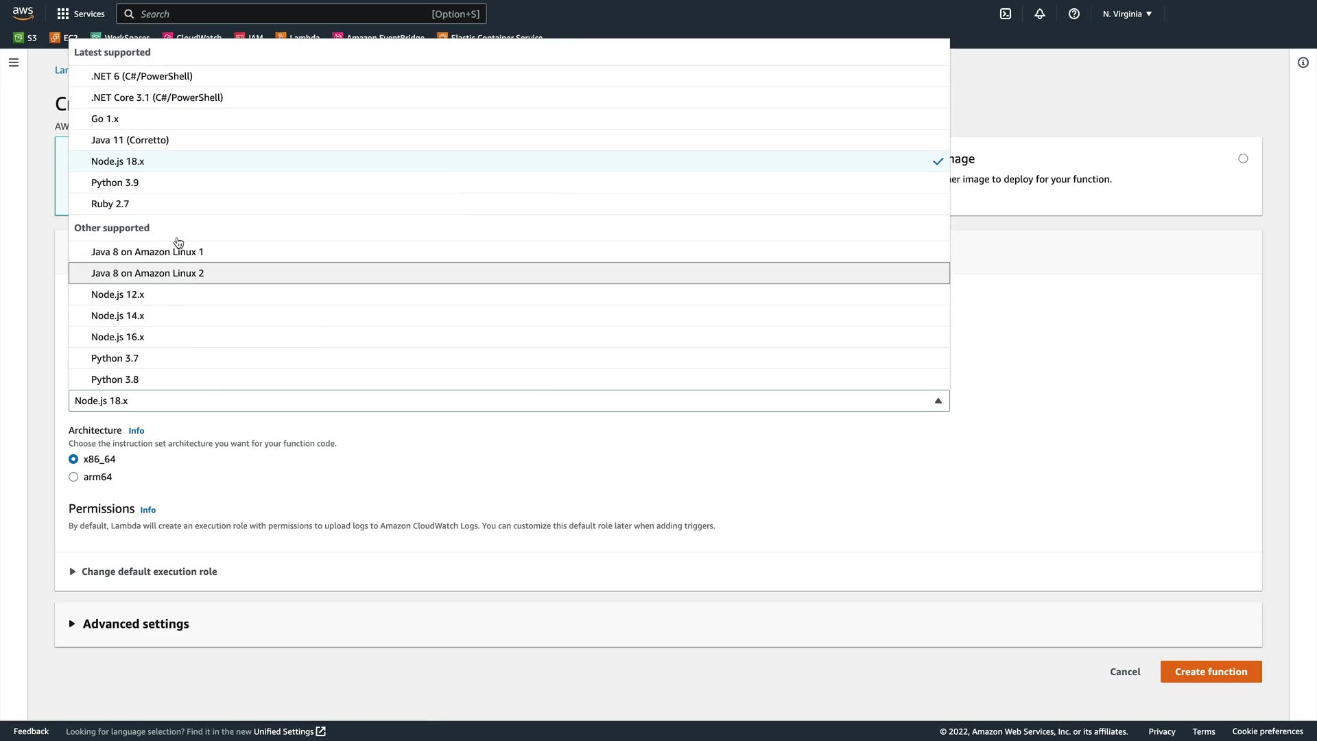1317x741 pixels.
Task: Choose Python 3.9 from runtime list
Action: [x=115, y=183]
